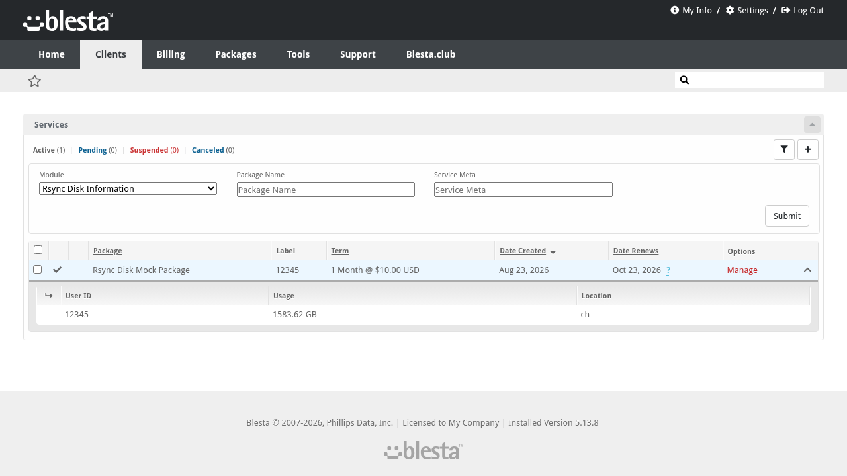Click the 1583.62 GB usage value
This screenshot has height=476, width=847.
point(294,315)
